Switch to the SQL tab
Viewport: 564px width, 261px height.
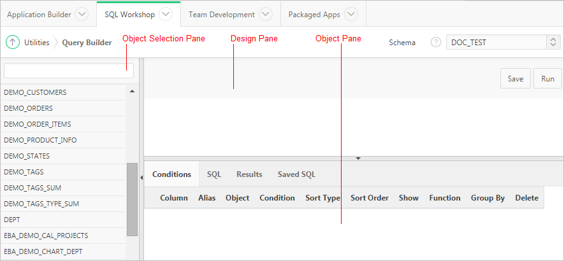(213, 174)
